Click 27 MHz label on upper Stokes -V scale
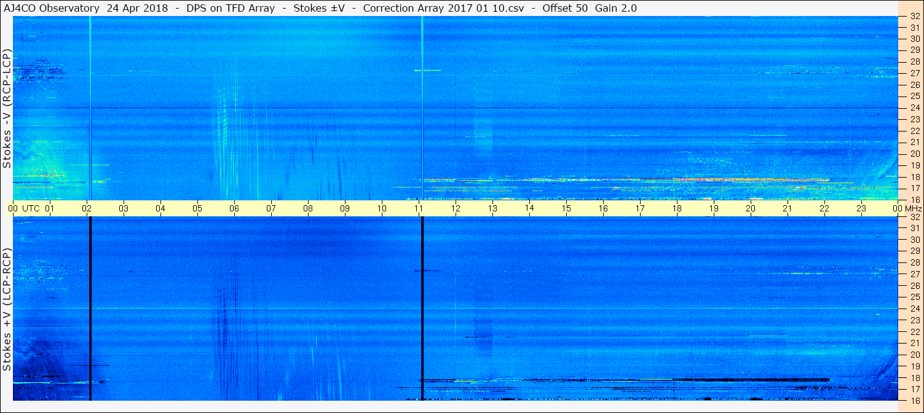Viewport: 924px width, 413px height. pyautogui.click(x=915, y=73)
